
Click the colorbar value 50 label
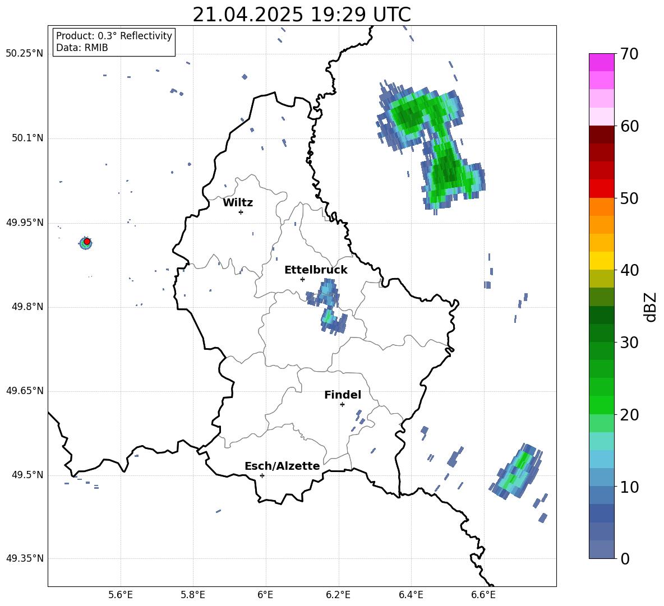[629, 198]
